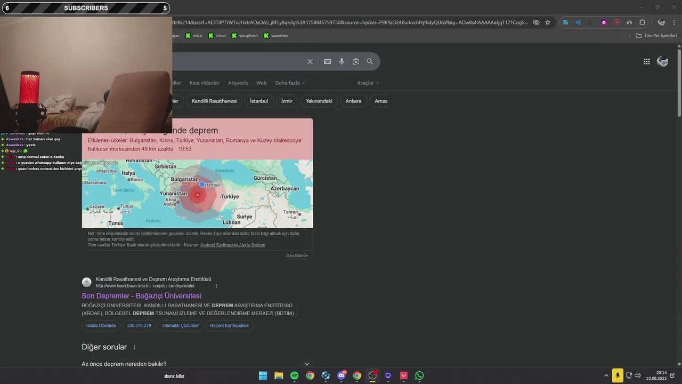Click the earthquake epicenter map image
The image size is (682, 384).
pos(197,194)
